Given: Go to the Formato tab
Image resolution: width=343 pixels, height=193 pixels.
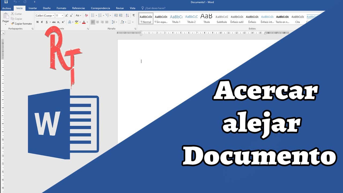Looking at the screenshot, I should point(61,8).
